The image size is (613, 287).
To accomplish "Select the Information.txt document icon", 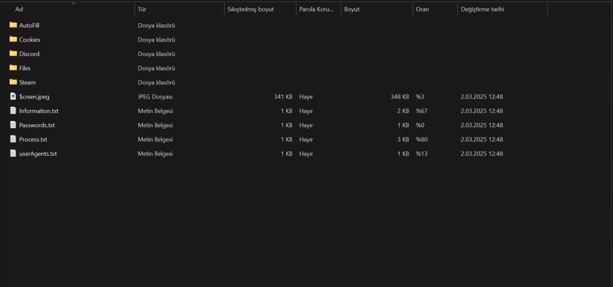I will pos(13,111).
